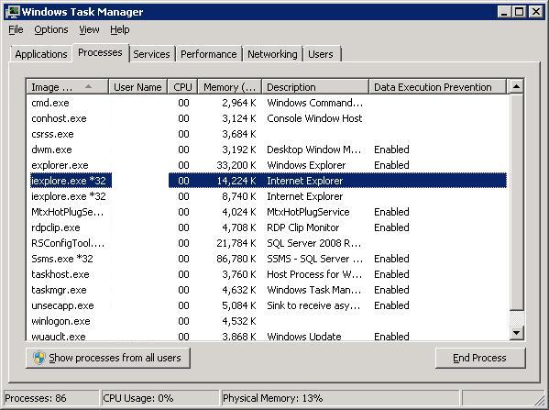Screen dimensions: 549x410
Task: Click the shield icon on Show processes button
Action: (x=38, y=358)
